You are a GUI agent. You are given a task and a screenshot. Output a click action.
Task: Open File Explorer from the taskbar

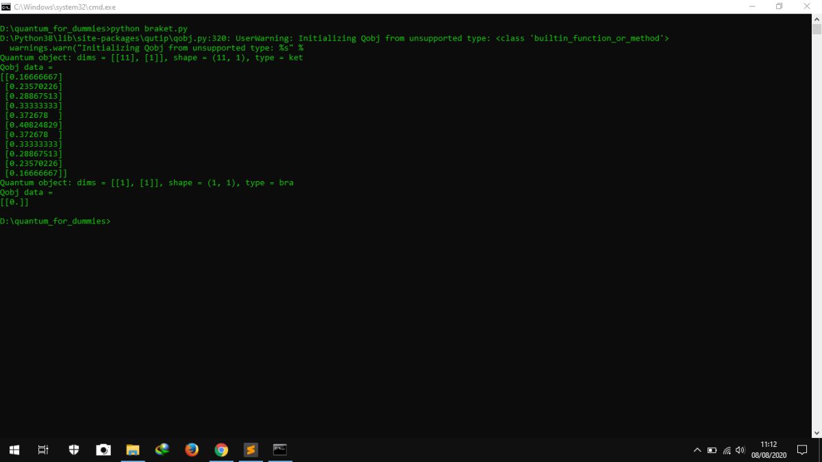(x=133, y=450)
